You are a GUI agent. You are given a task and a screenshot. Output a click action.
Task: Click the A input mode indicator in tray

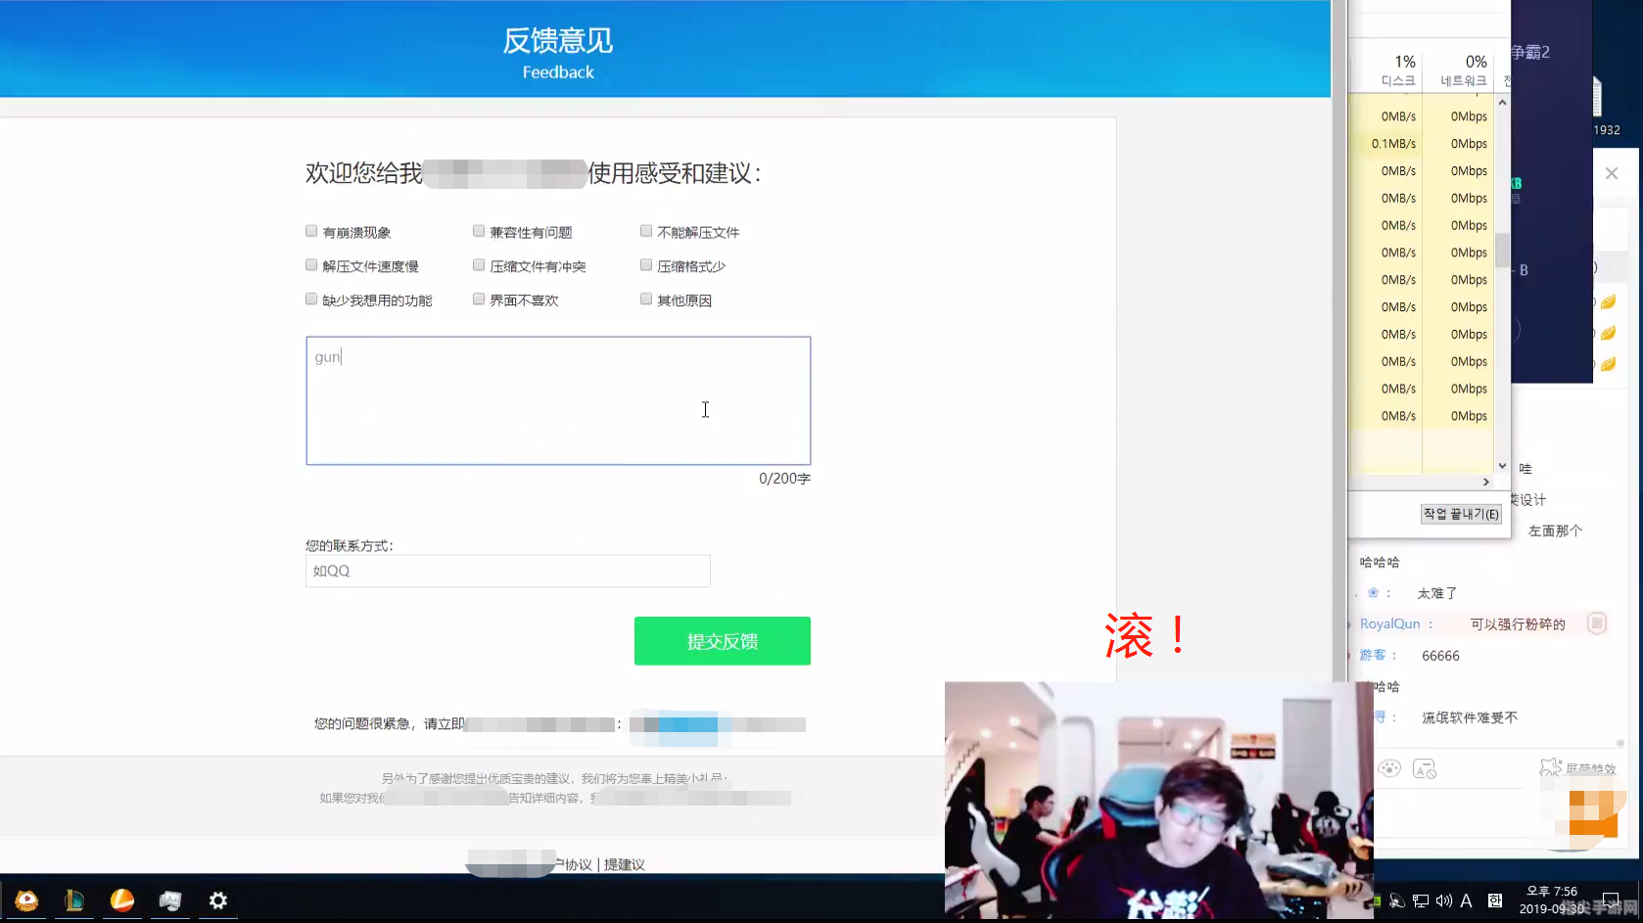[x=1466, y=901]
